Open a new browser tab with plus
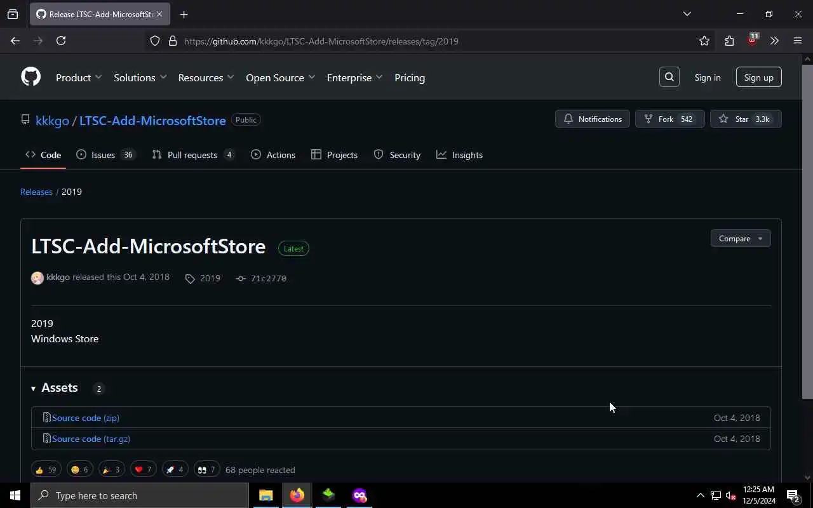Screen dimensions: 813x508 184,14
